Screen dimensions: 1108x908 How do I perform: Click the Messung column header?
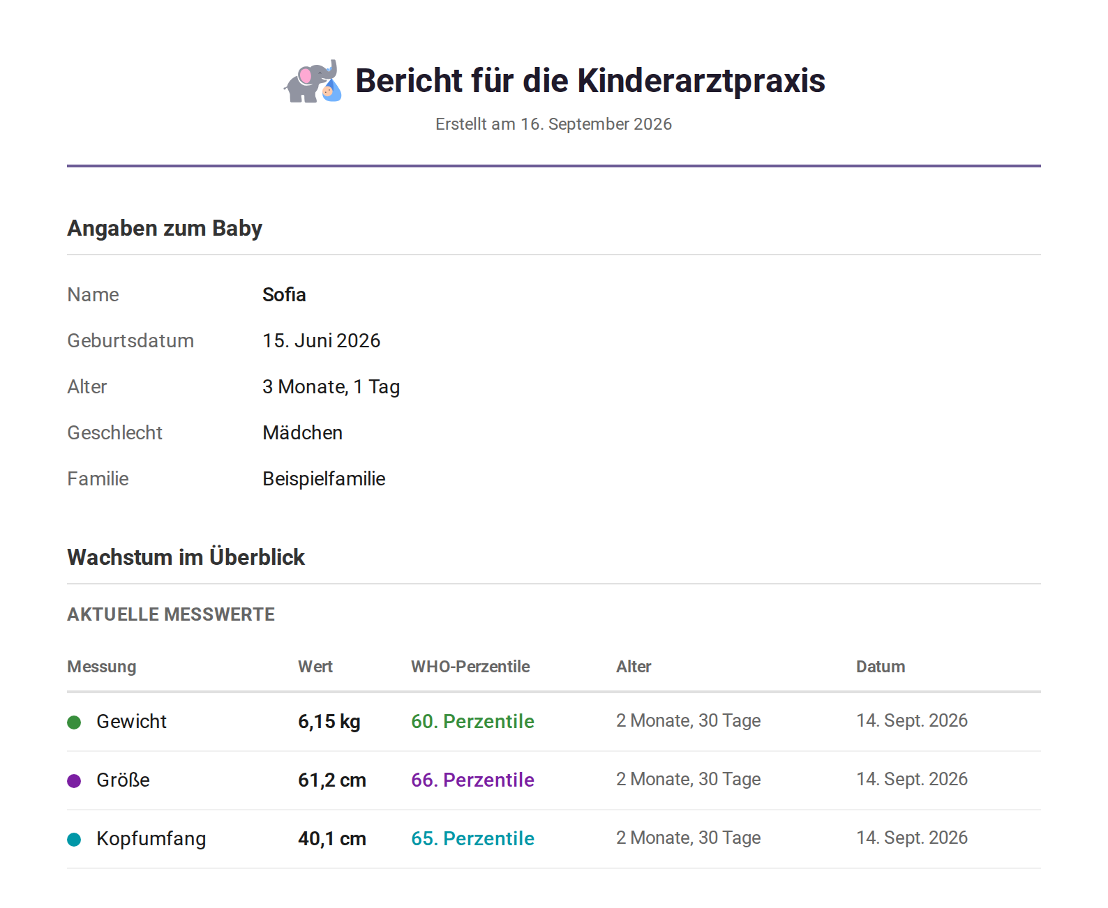[102, 667]
